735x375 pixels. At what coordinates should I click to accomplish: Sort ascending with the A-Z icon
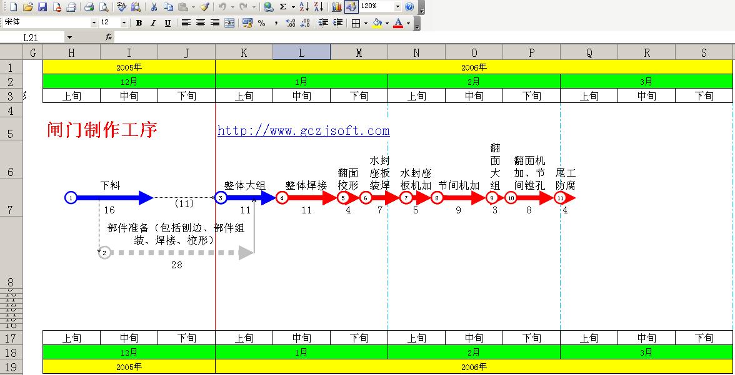tap(304, 7)
